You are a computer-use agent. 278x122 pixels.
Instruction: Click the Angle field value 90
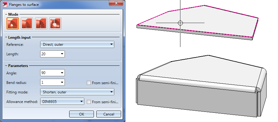[x=43, y=73]
